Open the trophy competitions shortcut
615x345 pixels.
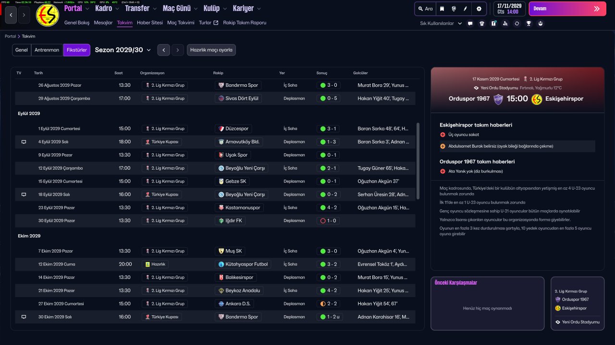[x=529, y=23]
